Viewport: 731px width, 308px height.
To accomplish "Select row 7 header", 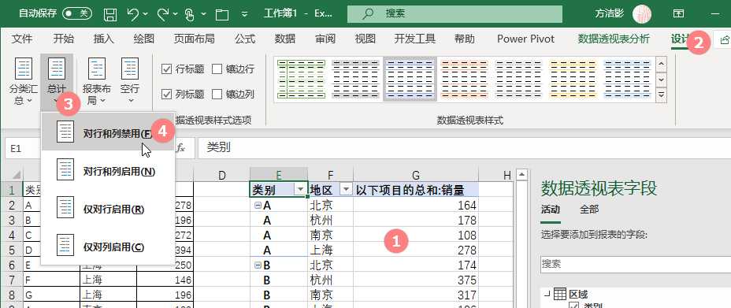I will click(x=12, y=280).
